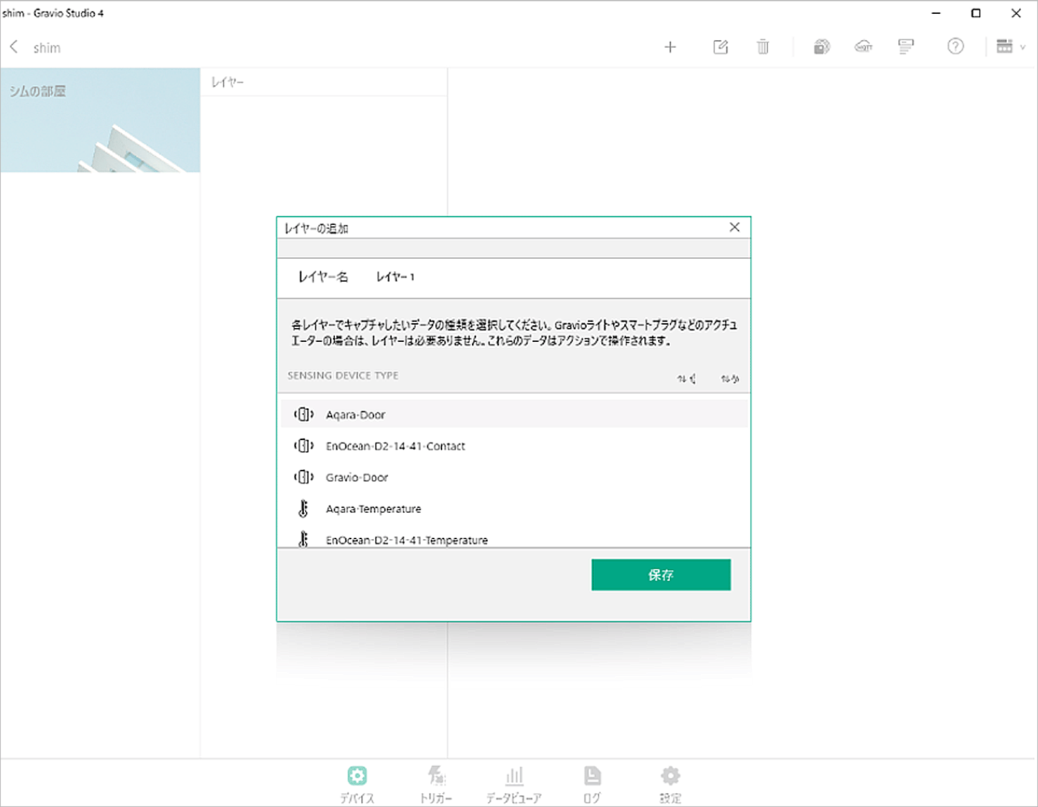1038x807 pixels.
Task: Click the Aqara-Temperature thermometer icon
Action: pyautogui.click(x=303, y=509)
